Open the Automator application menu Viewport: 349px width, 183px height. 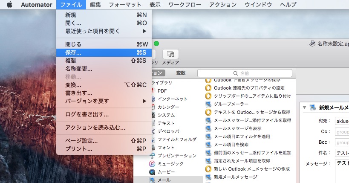37,5
